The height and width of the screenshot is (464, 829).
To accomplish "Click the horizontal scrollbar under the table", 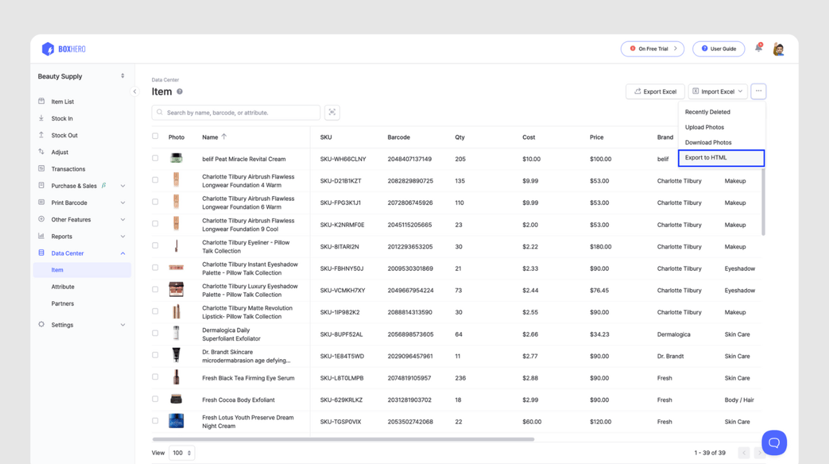I will [343, 439].
